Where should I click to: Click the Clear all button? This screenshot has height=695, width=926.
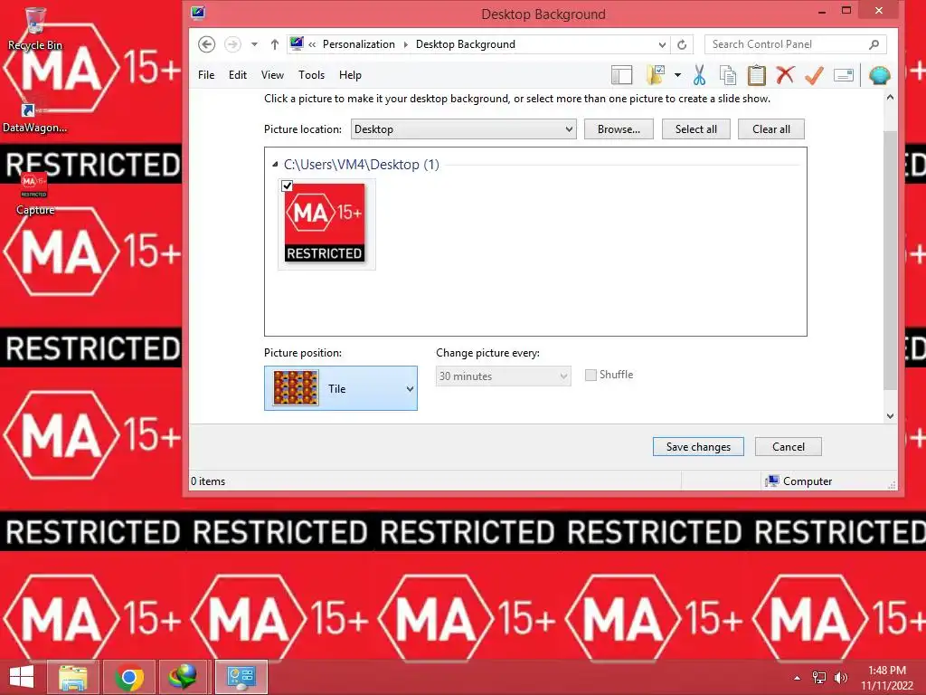click(x=770, y=129)
